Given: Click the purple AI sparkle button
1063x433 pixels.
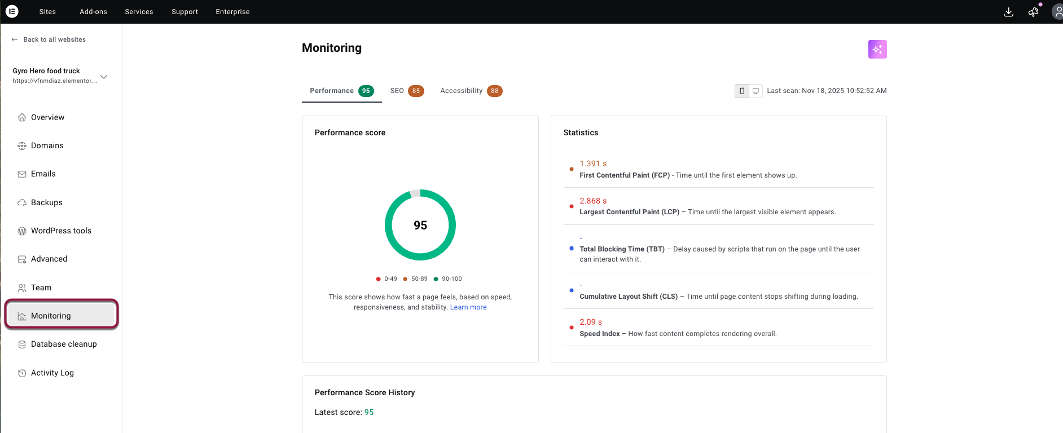Looking at the screenshot, I should 877,50.
